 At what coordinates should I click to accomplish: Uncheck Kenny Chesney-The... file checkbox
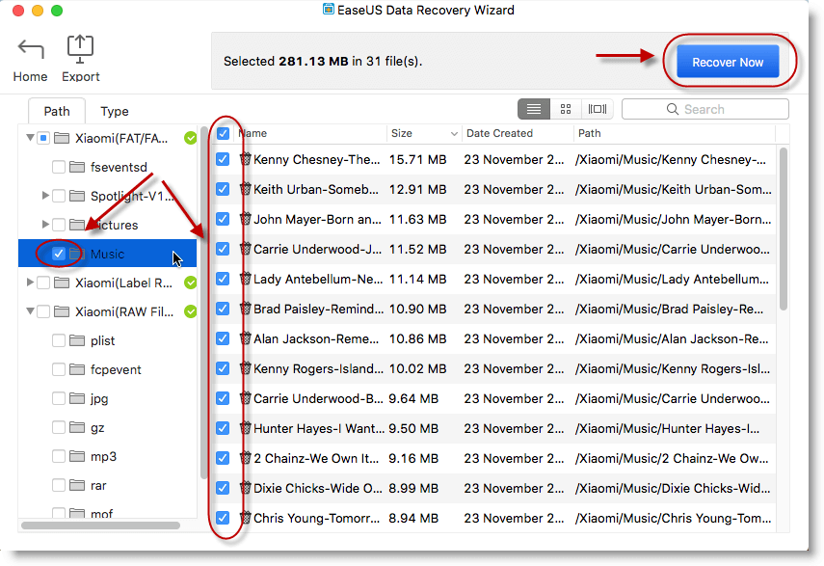tap(223, 159)
